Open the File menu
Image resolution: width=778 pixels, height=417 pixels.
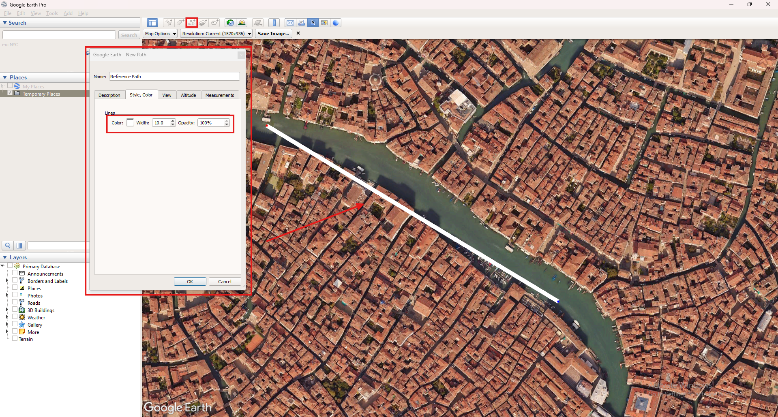(8, 13)
